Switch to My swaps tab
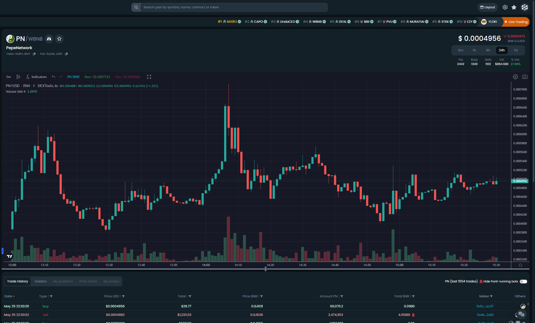The height and width of the screenshot is (323, 535). pyautogui.click(x=111, y=281)
